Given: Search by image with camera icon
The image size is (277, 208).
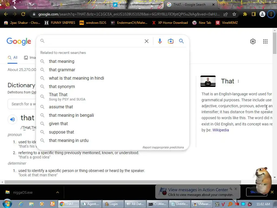Looking at the screenshot, I should point(170,41).
